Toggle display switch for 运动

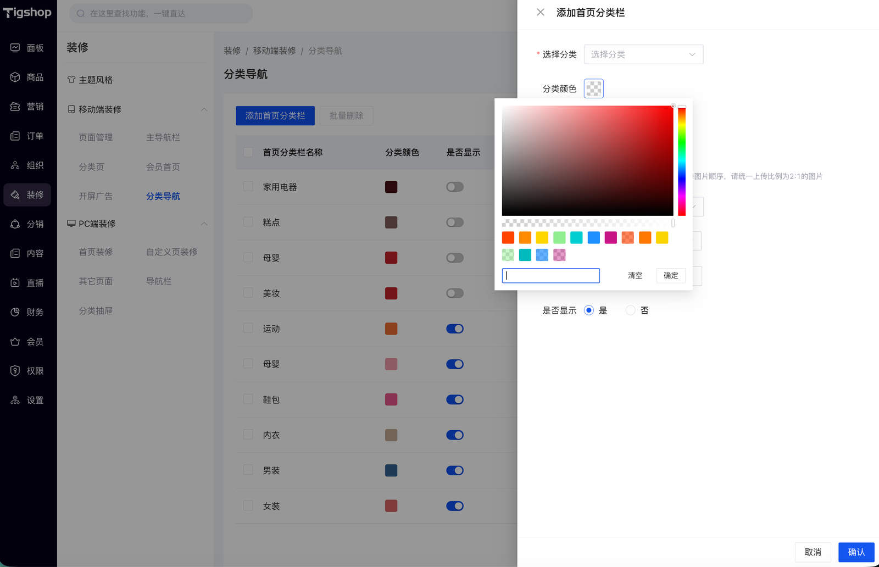(455, 329)
